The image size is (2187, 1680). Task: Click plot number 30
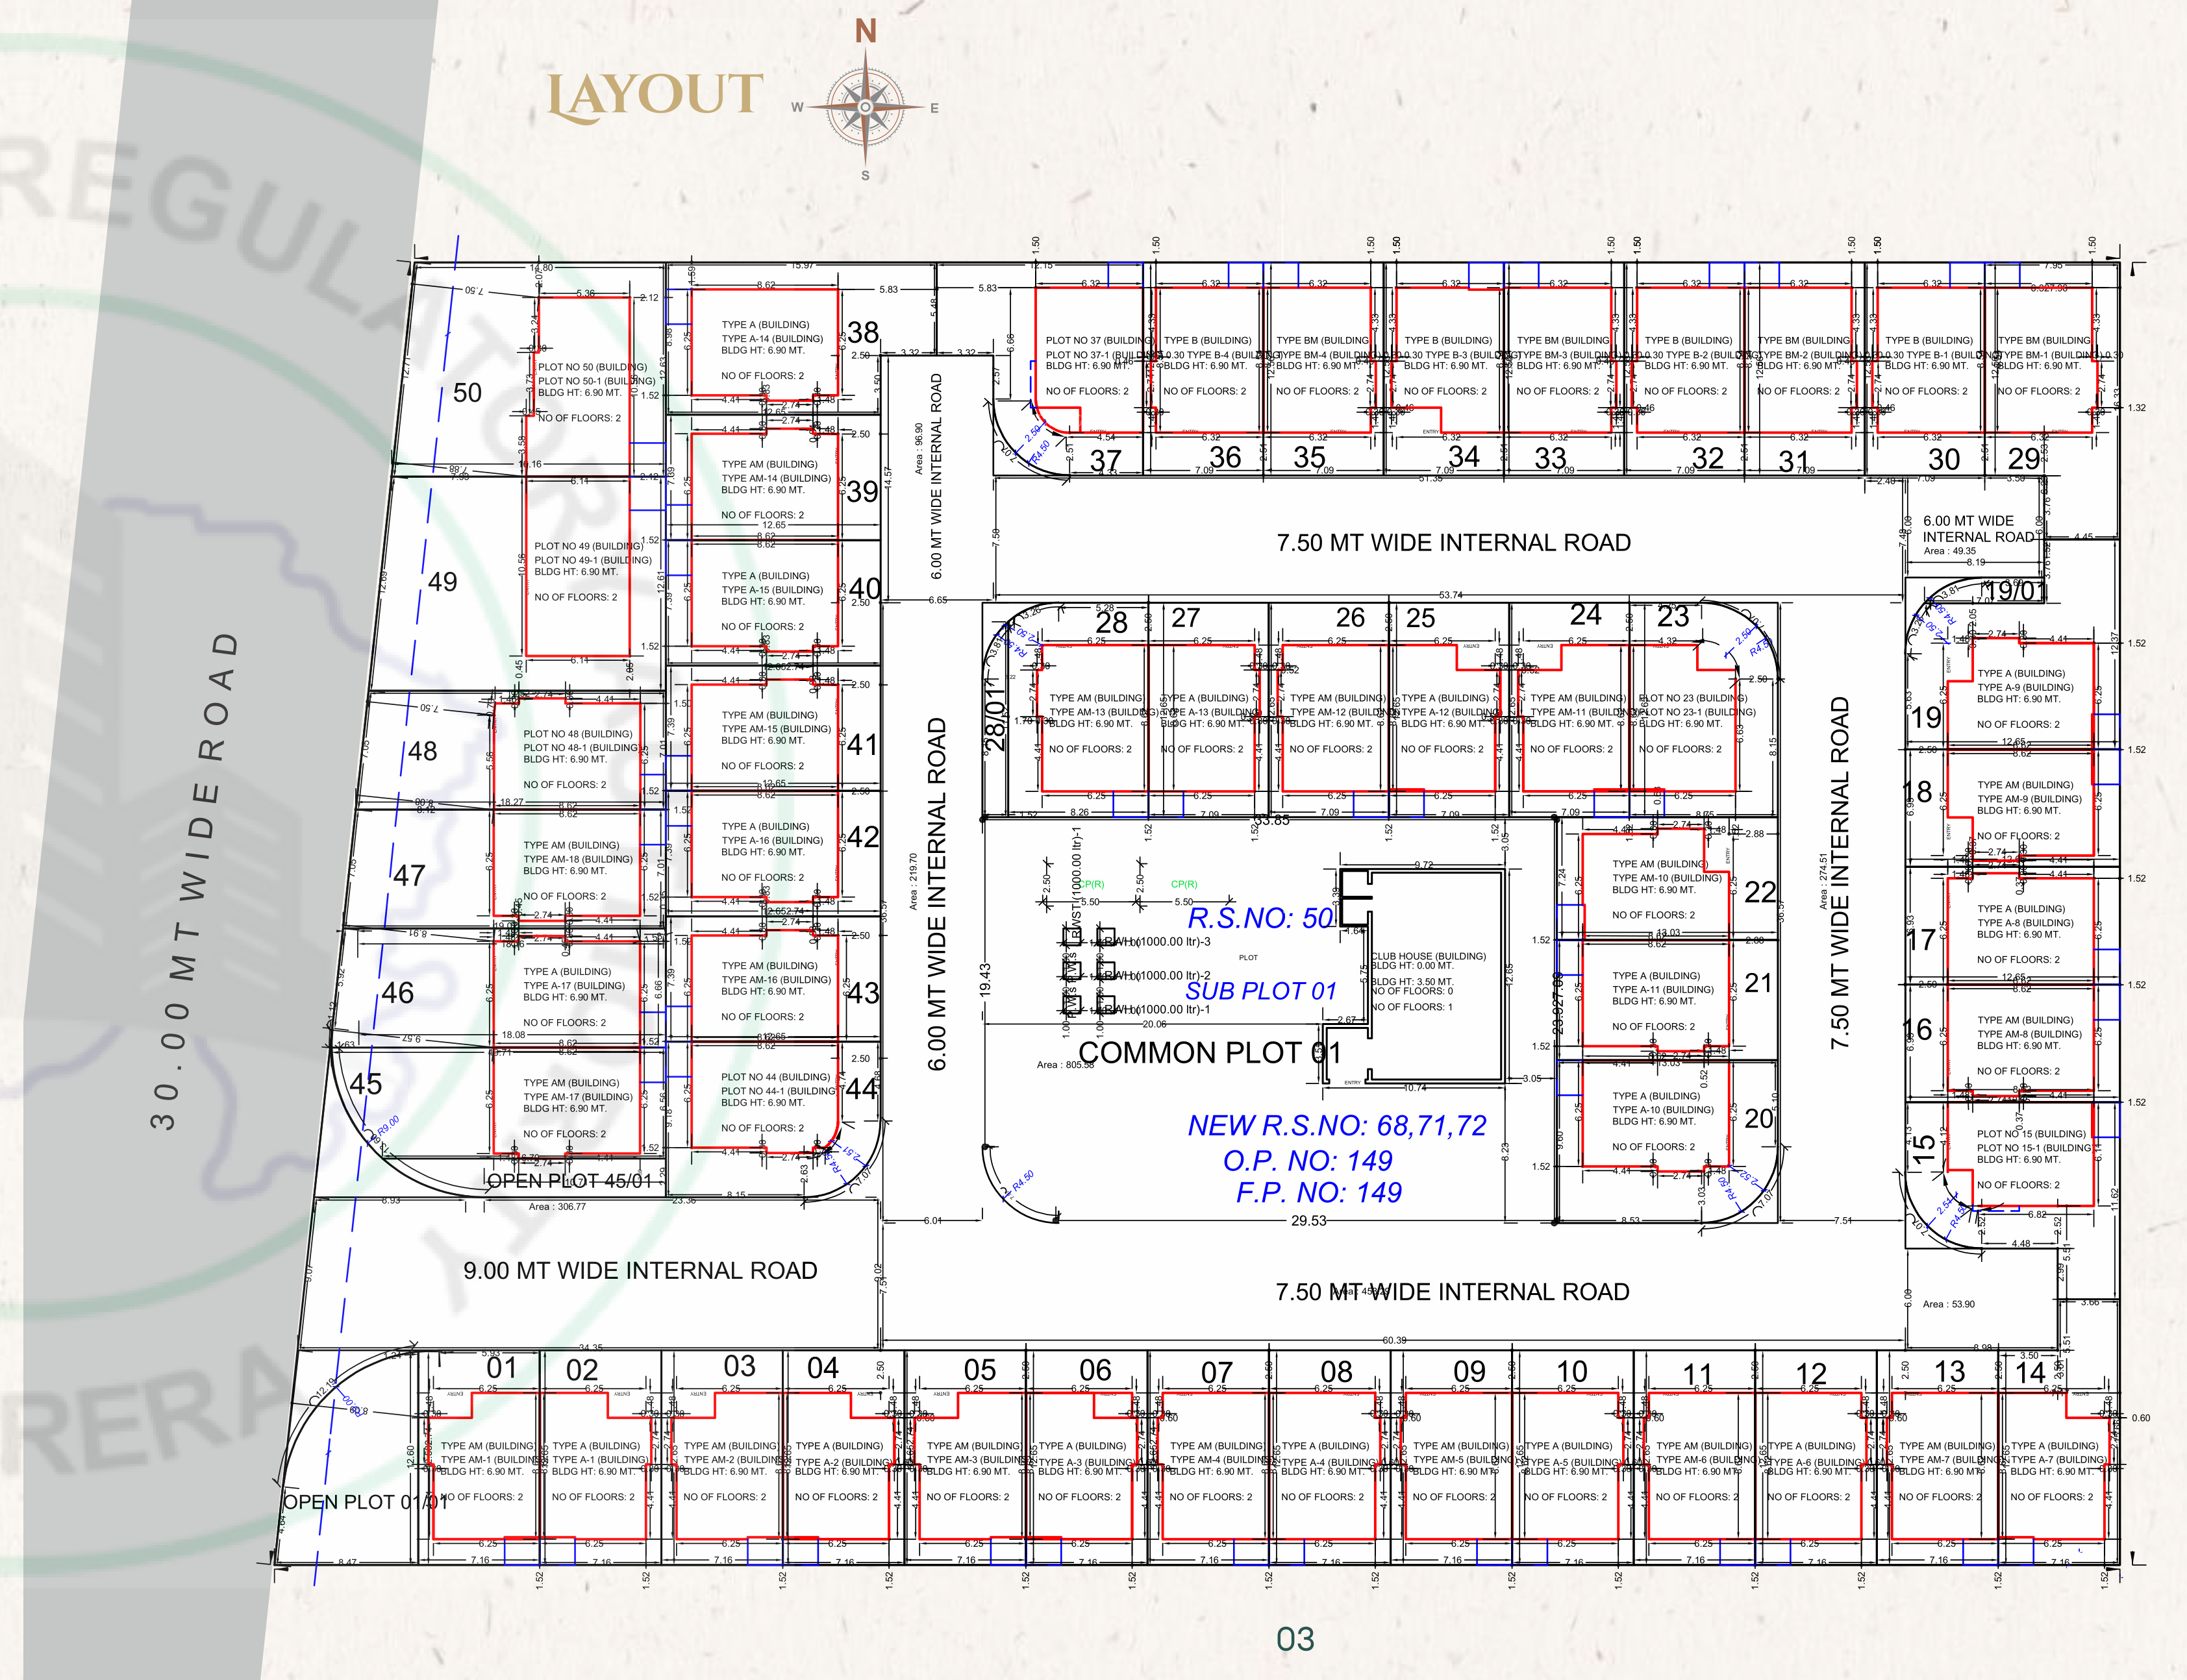pos(1944,459)
